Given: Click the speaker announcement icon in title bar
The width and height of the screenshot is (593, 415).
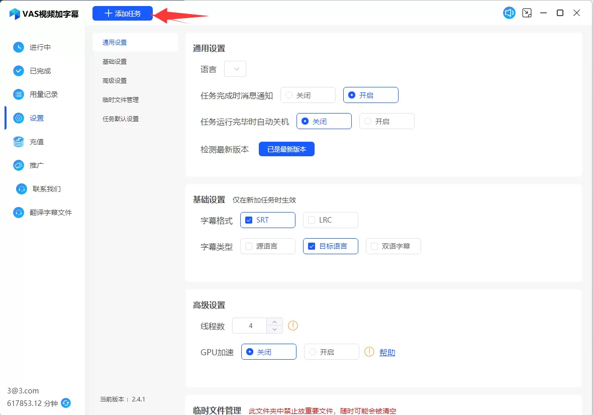Looking at the screenshot, I should click(x=509, y=13).
